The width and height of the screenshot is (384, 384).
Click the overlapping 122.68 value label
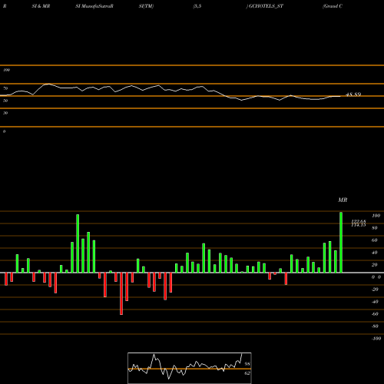[x=359, y=221]
